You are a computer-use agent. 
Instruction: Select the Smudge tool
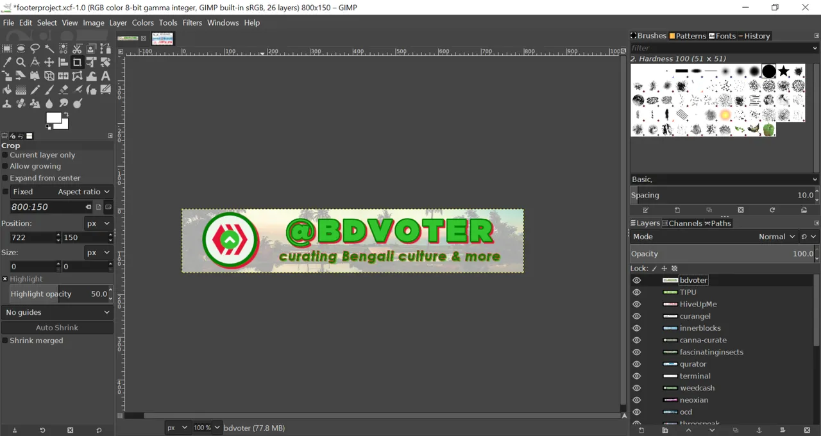tap(63, 104)
